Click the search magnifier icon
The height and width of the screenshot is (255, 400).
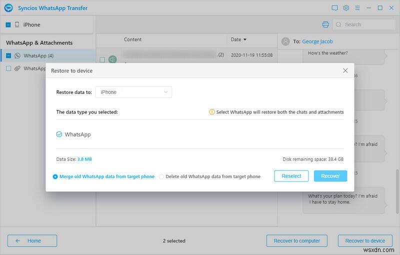338,24
